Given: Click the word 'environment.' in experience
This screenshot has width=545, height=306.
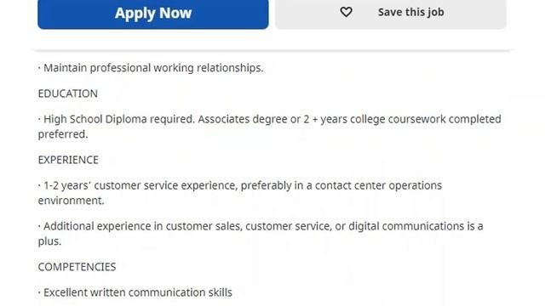Looking at the screenshot, I should 71,201.
